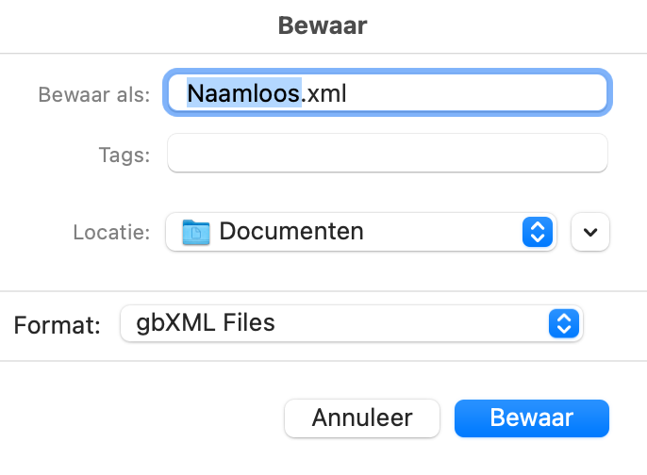The height and width of the screenshot is (475, 647).
Task: Click the blue arrows in Locatie popup
Action: pyautogui.click(x=538, y=232)
